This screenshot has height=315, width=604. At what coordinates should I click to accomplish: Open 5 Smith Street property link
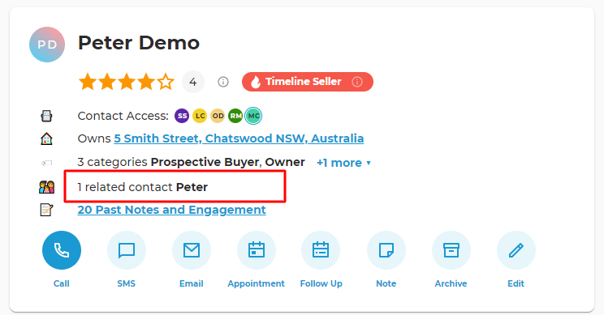[x=239, y=138]
